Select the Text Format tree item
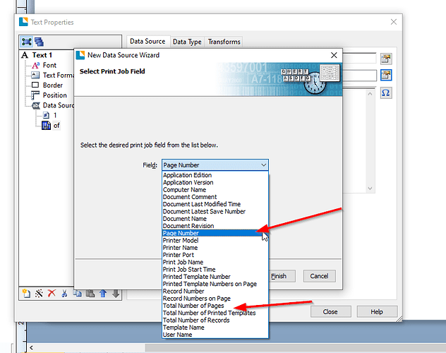Image resolution: width=446 pixels, height=353 pixels. [59, 76]
